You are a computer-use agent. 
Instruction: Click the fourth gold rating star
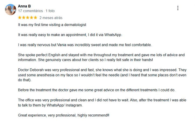pos(32,17)
